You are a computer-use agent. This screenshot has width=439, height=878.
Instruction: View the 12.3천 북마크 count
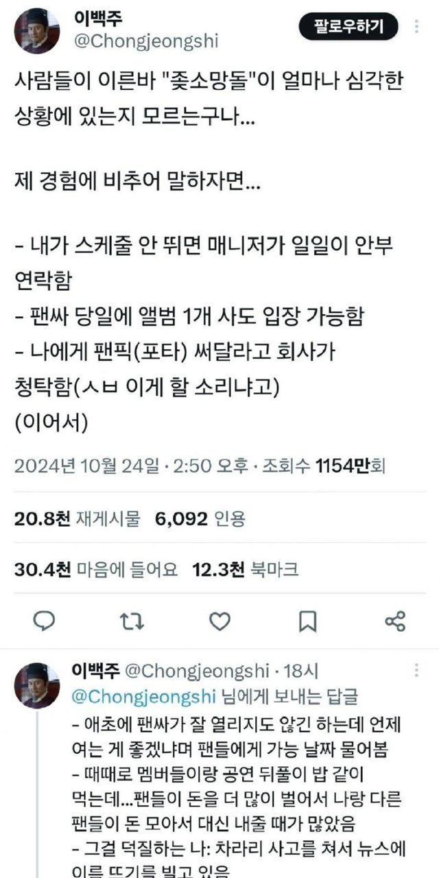click(245, 569)
